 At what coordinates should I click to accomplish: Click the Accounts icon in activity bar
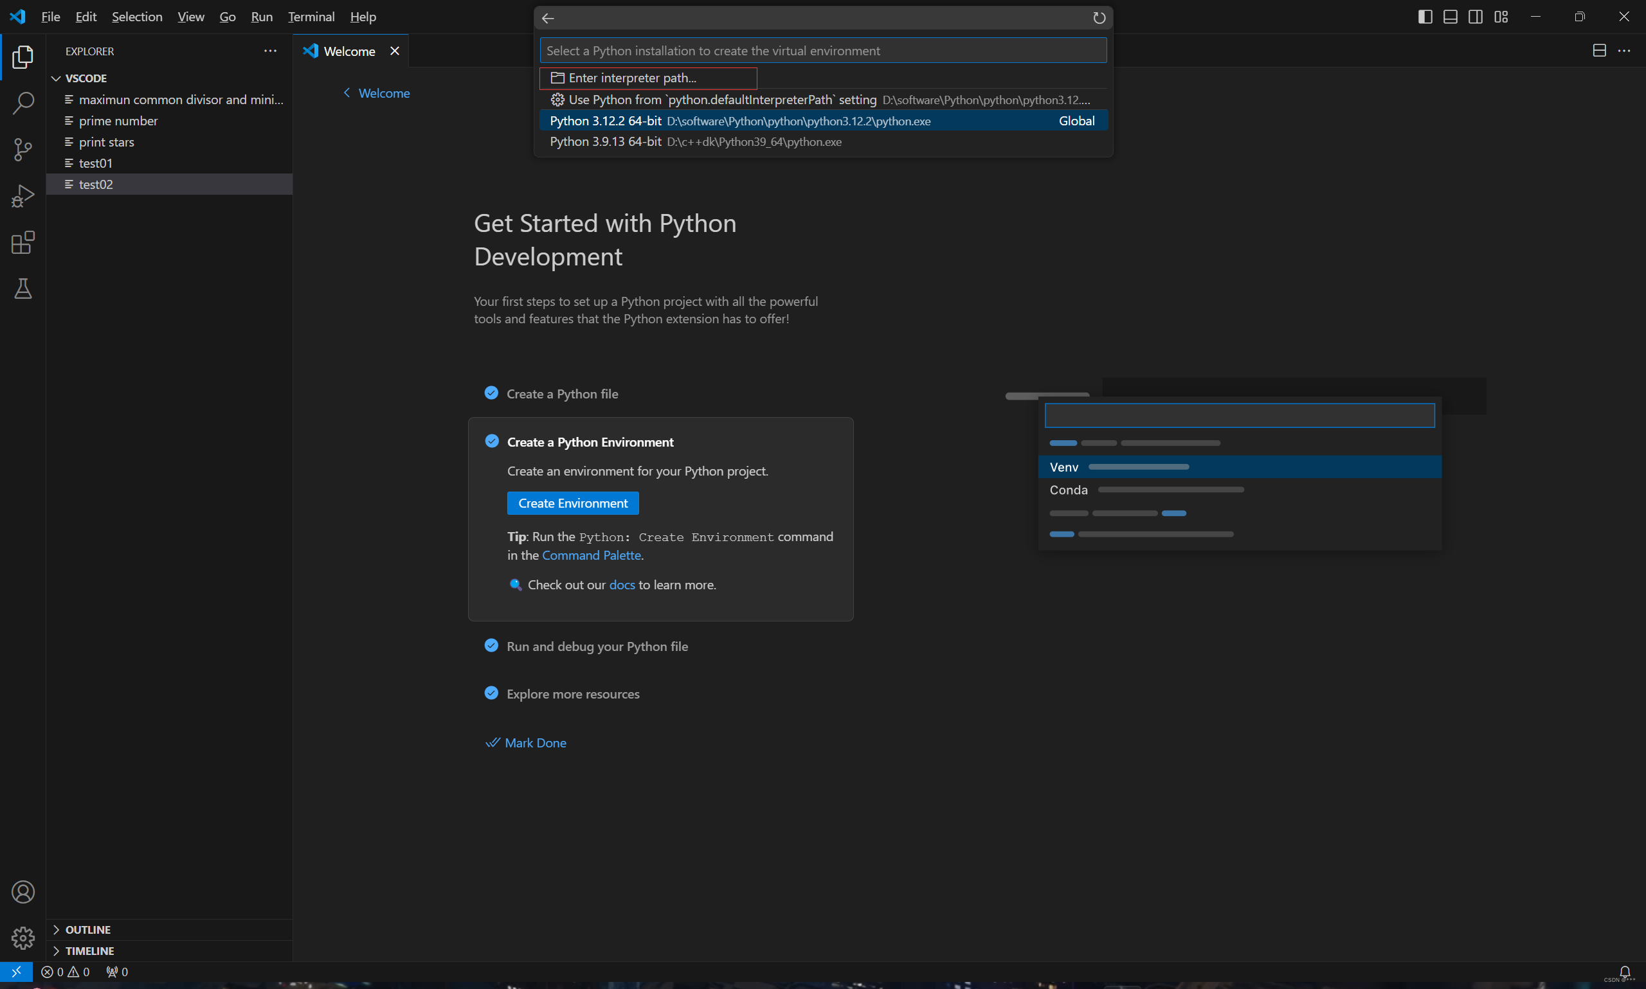pyautogui.click(x=23, y=892)
